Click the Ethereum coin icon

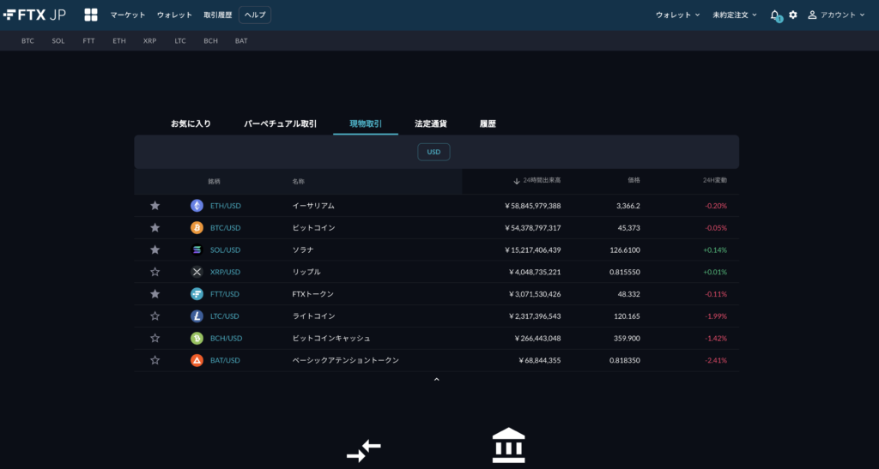coord(197,206)
